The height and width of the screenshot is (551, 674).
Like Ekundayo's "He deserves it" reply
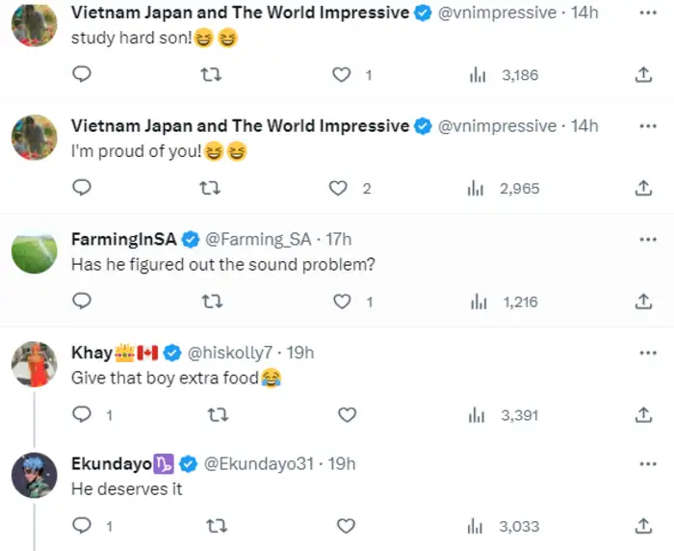pos(347,526)
